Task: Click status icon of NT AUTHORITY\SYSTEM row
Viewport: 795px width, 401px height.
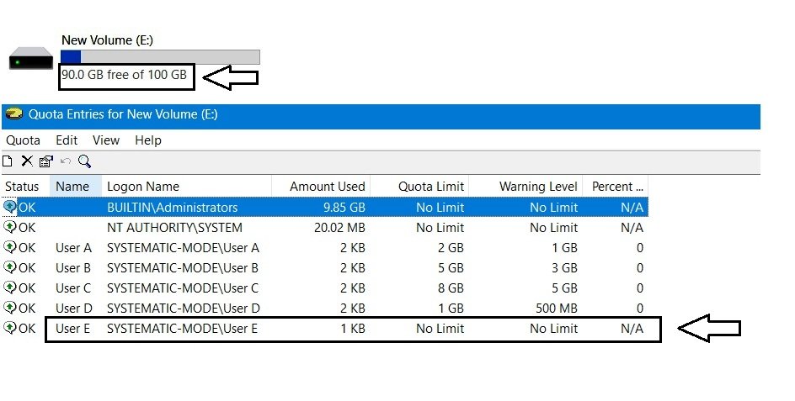Action: click(x=9, y=227)
